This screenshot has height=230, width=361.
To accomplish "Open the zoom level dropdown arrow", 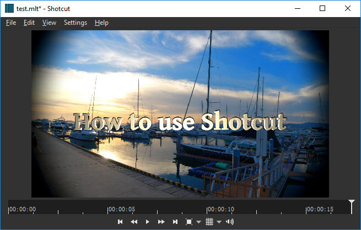I will [198, 222].
